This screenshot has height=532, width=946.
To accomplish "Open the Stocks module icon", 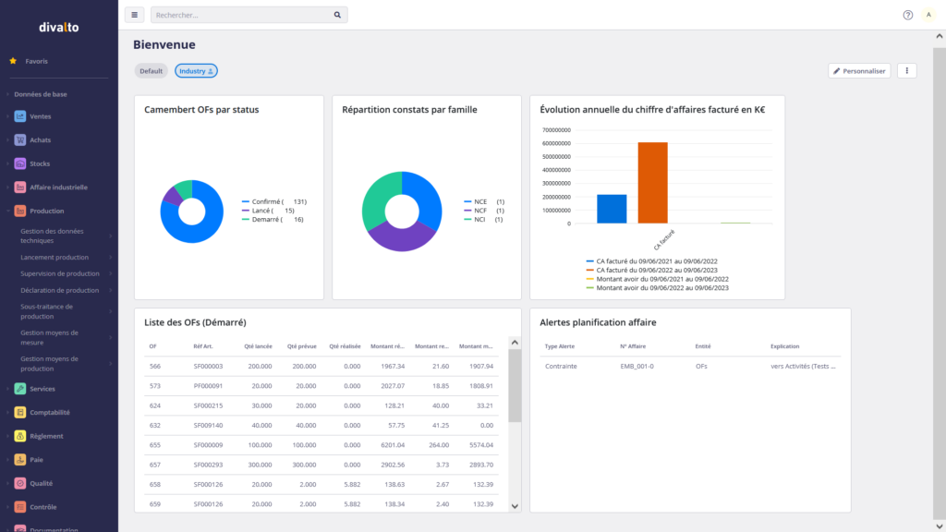I will point(20,163).
